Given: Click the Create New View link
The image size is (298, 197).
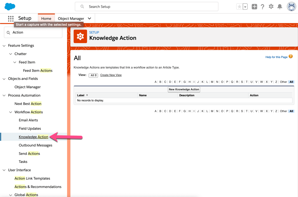Looking at the screenshot, I should coord(111,75).
